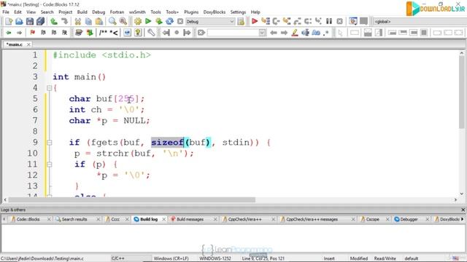Click the Save all files icon
Image resolution: width=467 pixels, height=262 pixels.
pyautogui.click(x=40, y=21)
